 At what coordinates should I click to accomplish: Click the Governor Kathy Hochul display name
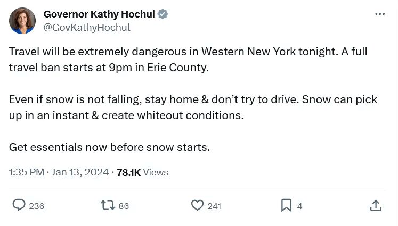click(x=99, y=14)
